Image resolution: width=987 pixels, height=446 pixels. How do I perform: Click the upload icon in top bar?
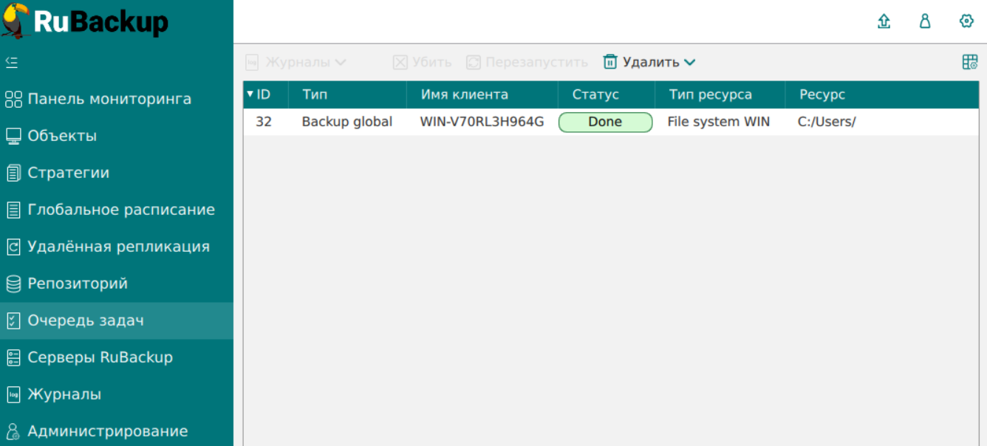pyautogui.click(x=884, y=21)
